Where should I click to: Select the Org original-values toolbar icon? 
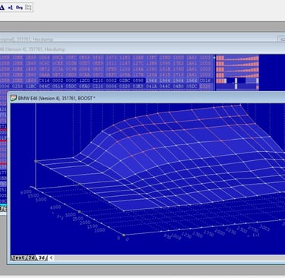point(19,8)
